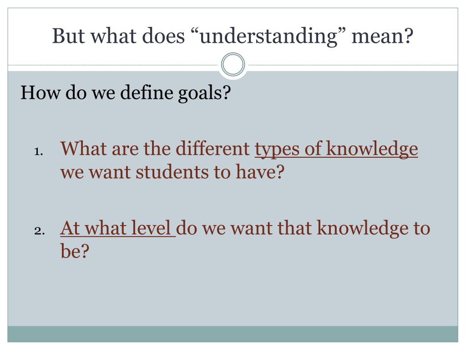Click the word "students" in item one
Image resolution: width=466 pixels, height=350 pixels.
[172, 172]
